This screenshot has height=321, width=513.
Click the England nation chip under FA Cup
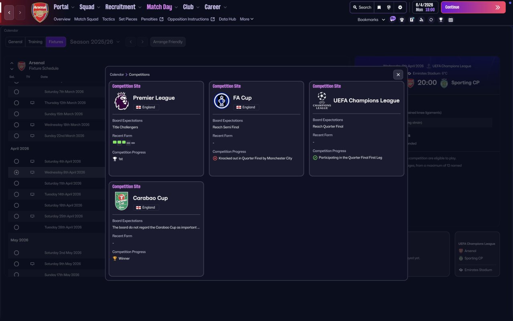(x=246, y=107)
